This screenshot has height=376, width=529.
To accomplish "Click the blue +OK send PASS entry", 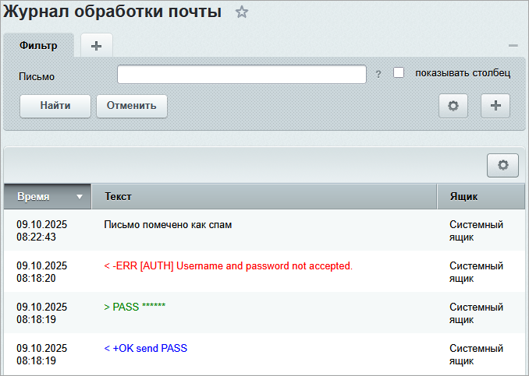I will pos(145,349).
